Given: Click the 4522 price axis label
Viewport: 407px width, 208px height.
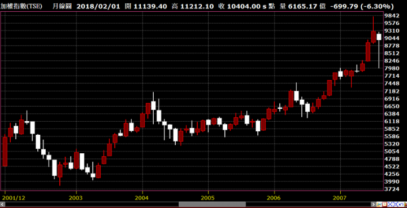Looking at the screenshot, I should pos(392,166).
